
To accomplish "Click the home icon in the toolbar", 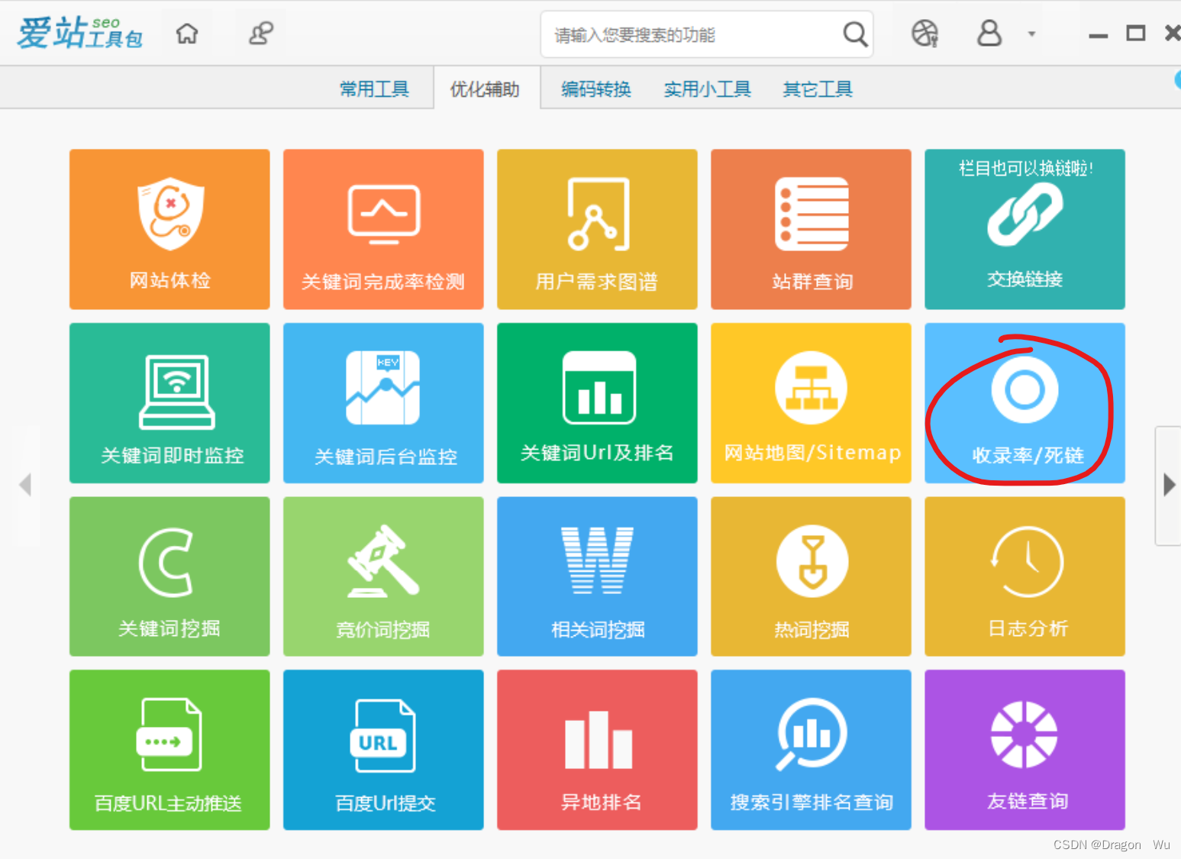I will tap(186, 33).
